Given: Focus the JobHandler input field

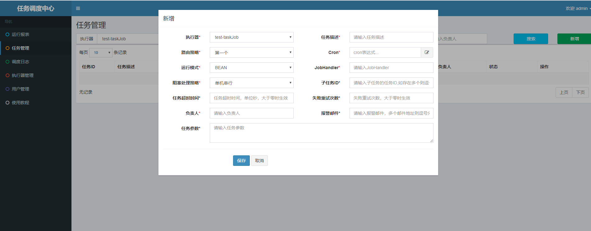Looking at the screenshot, I should coord(392,68).
